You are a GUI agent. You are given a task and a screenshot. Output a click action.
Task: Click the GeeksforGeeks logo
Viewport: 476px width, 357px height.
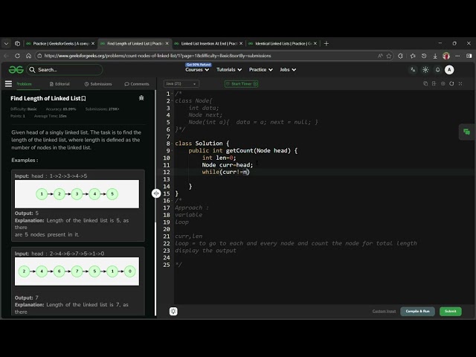coord(16,69)
